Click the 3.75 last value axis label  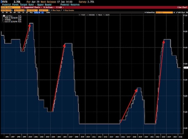point(186,68)
